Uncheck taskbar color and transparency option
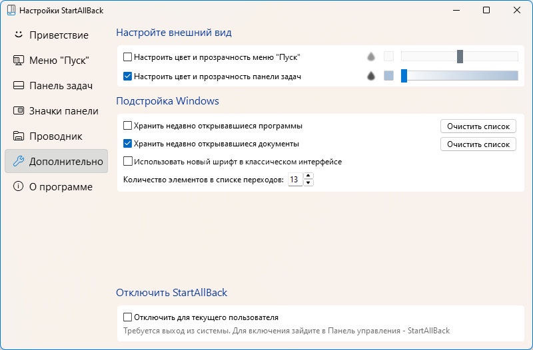The image size is (533, 350). [x=127, y=76]
